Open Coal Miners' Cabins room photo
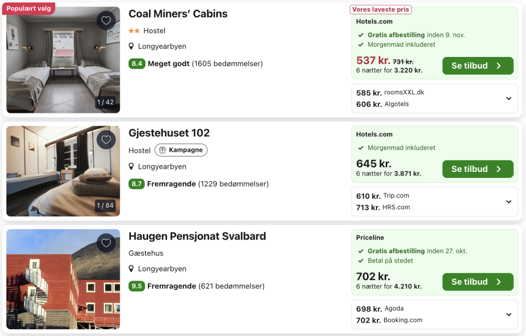526x336 pixels. pyautogui.click(x=63, y=67)
